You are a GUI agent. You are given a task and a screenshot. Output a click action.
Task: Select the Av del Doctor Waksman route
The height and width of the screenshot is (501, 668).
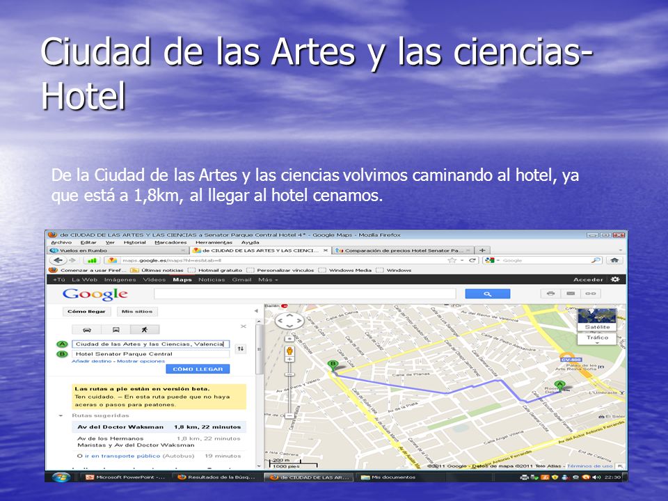pos(159,427)
